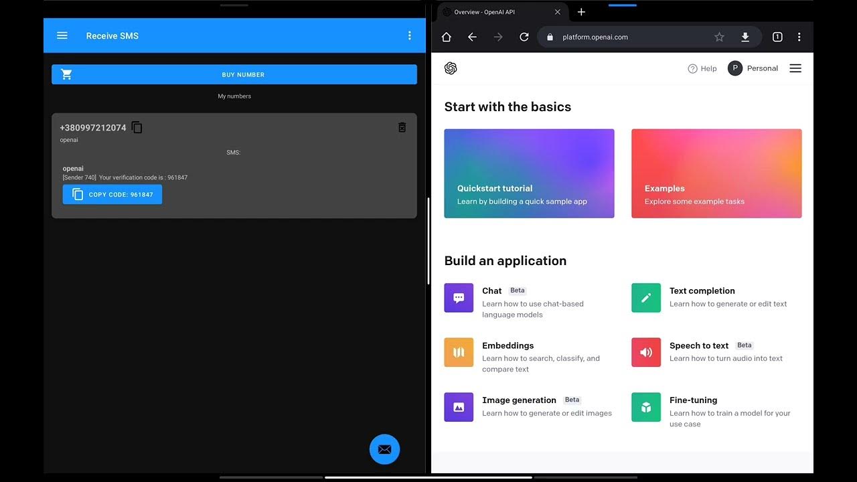Switch to the Overview - OpenAI API tab
The image size is (857, 482).
tap(501, 12)
